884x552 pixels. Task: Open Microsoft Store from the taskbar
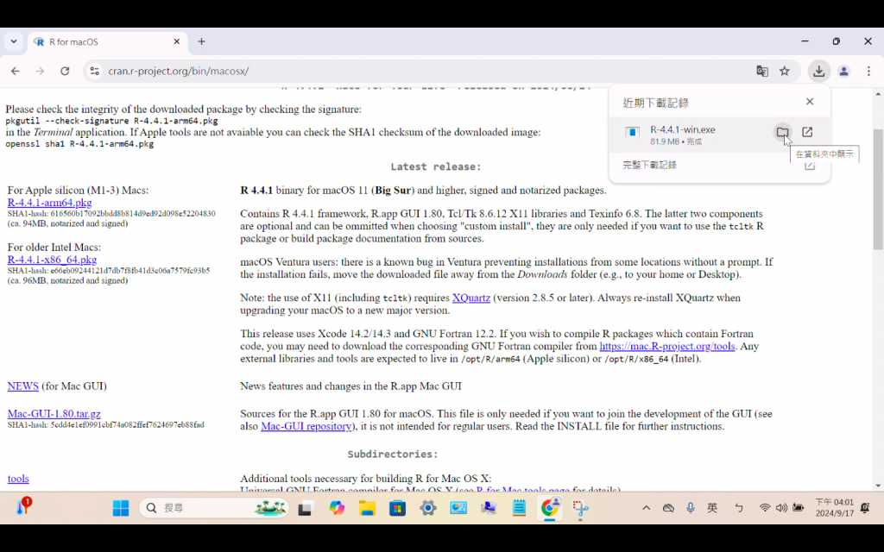397,508
